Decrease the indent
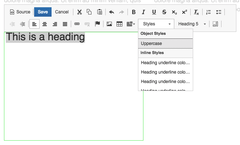 [12, 24]
